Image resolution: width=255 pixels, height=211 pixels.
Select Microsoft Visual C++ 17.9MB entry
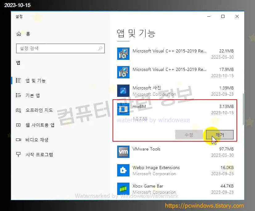click(x=175, y=72)
